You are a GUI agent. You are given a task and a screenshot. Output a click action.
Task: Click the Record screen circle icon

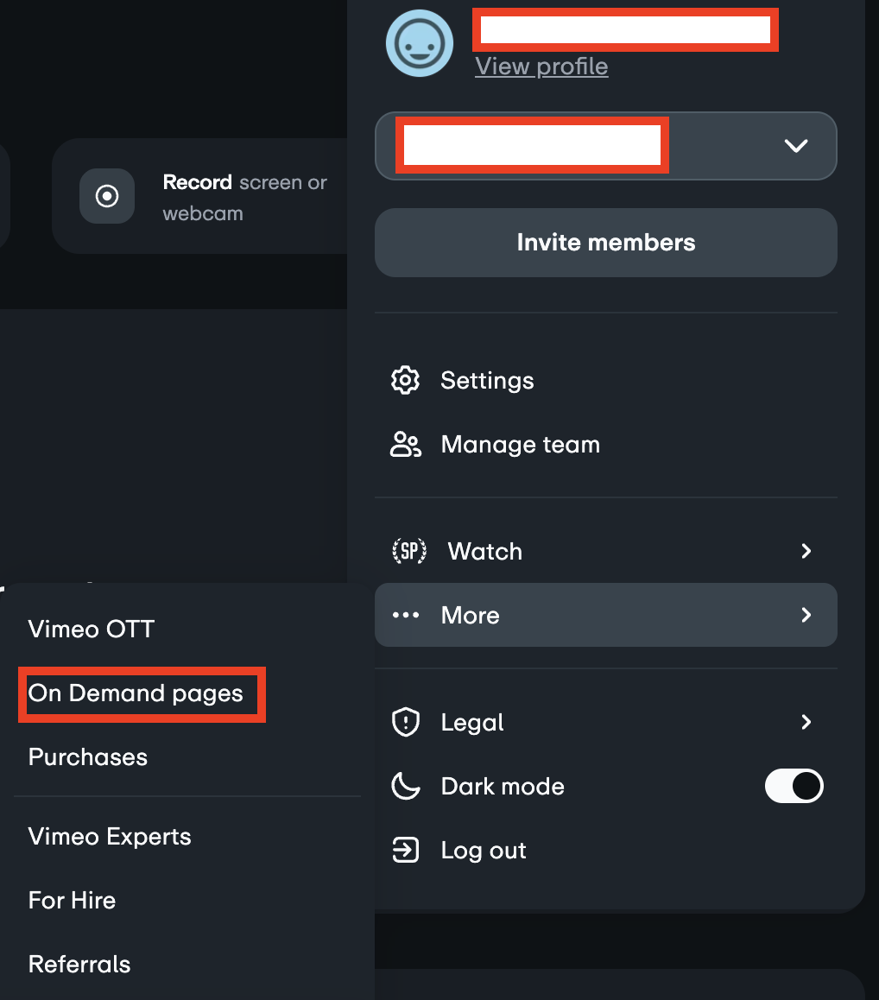[x=107, y=196]
